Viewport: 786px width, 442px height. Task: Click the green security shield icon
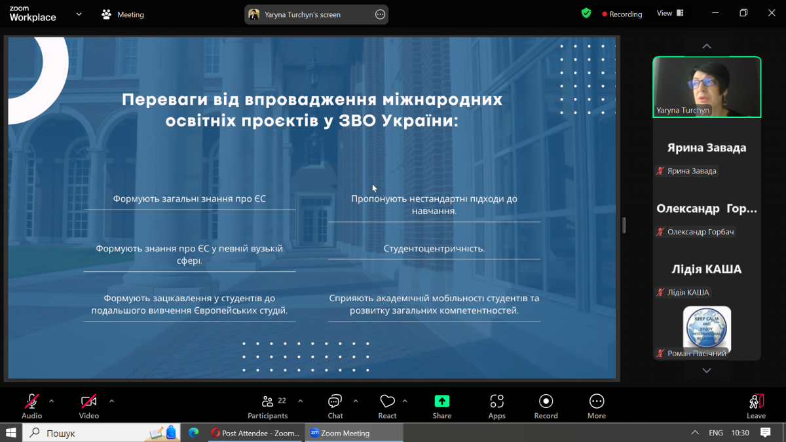[586, 12]
